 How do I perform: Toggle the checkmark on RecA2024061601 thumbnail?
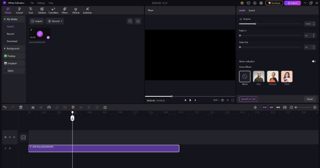point(48,37)
